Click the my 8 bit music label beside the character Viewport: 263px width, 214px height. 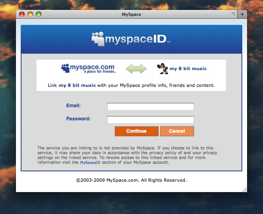click(x=188, y=69)
